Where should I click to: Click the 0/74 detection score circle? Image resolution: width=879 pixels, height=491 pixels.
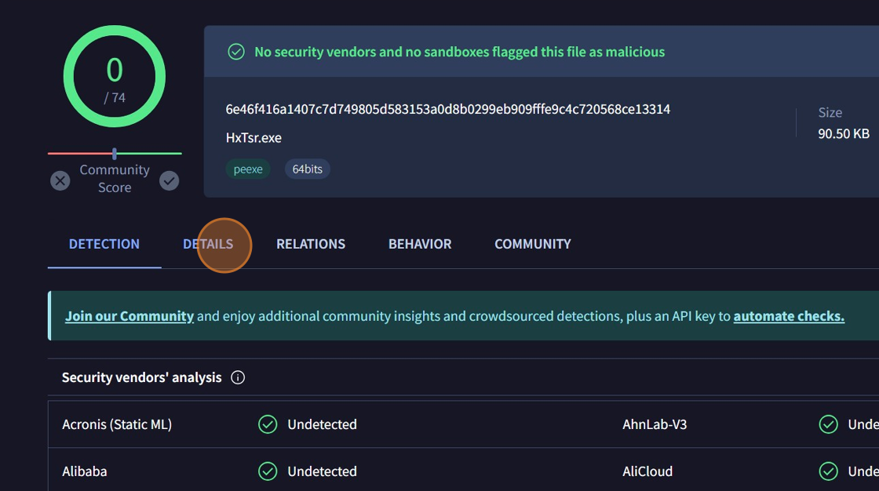coord(115,76)
